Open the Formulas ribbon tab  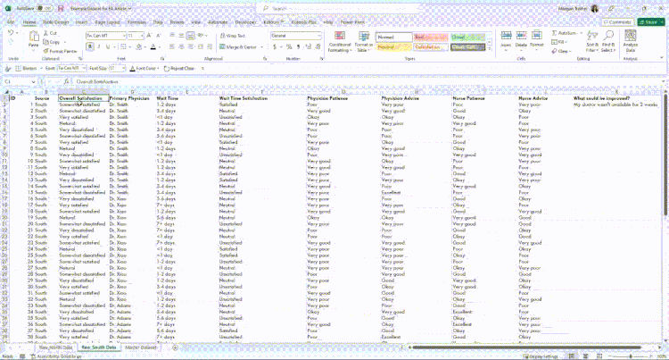click(x=136, y=21)
